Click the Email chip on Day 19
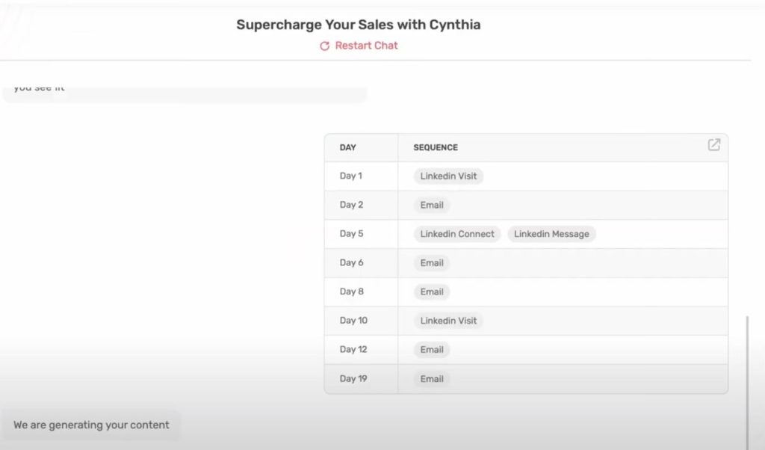Viewport: 765px width, 450px height. (x=432, y=379)
